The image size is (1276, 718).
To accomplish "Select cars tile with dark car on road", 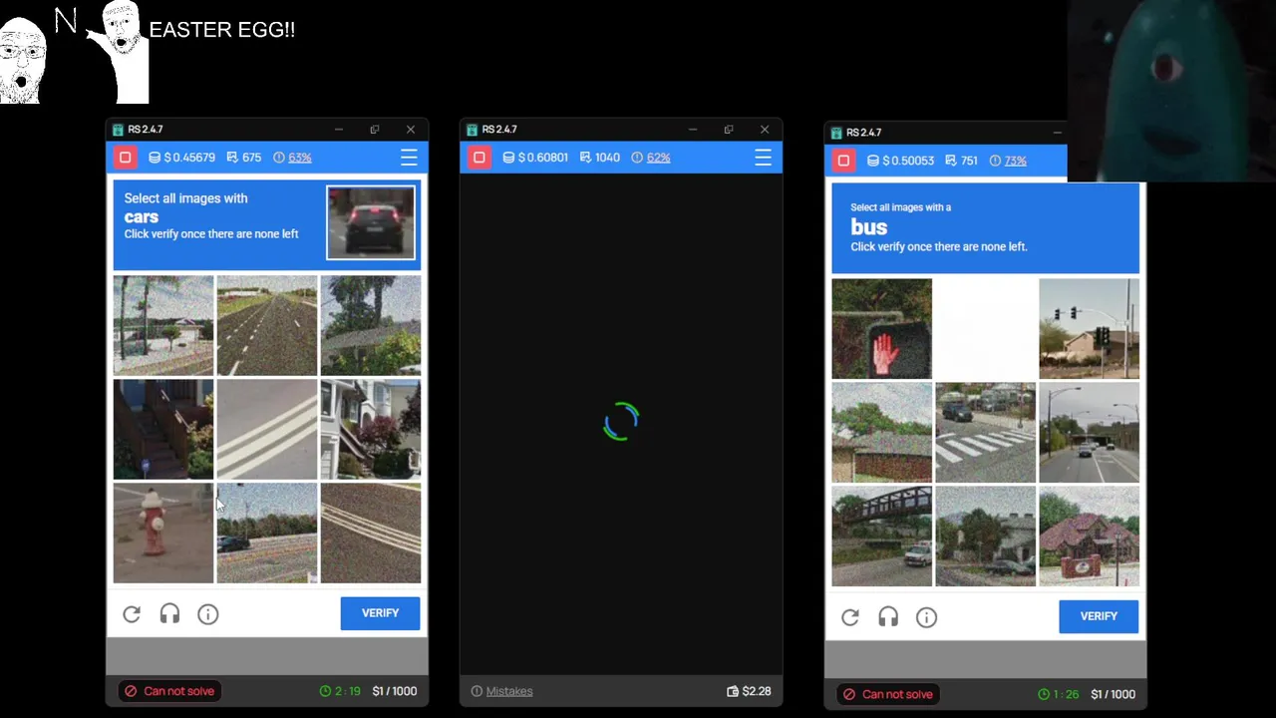I will click(x=267, y=534).
